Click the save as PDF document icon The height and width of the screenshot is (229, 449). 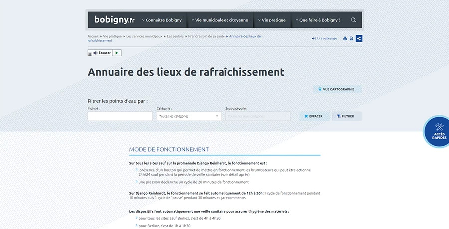[x=351, y=38]
